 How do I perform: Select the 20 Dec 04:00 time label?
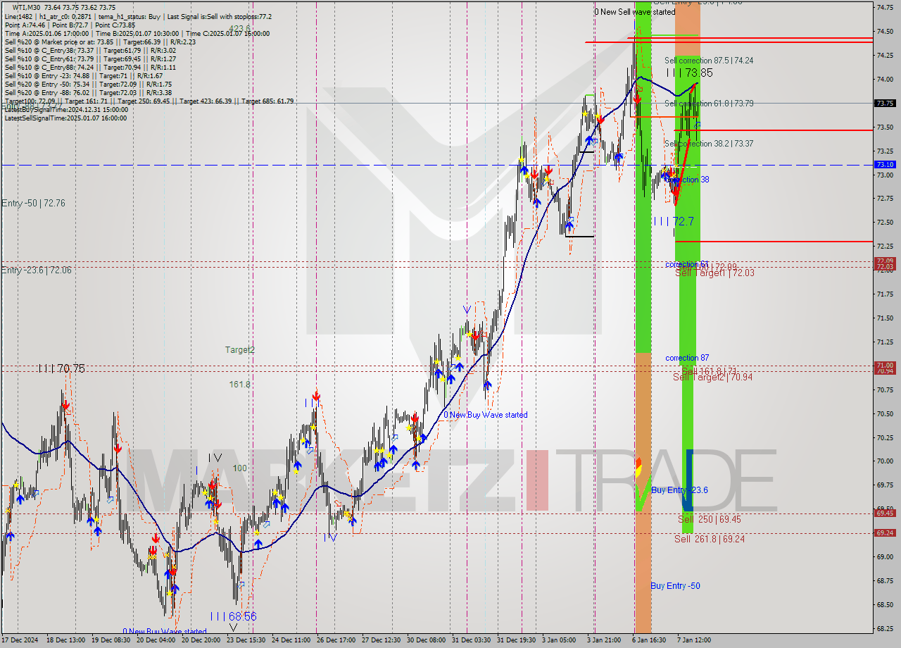[x=156, y=640]
